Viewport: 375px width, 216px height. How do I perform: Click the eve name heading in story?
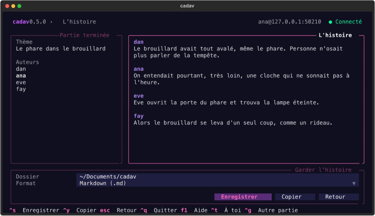point(138,96)
